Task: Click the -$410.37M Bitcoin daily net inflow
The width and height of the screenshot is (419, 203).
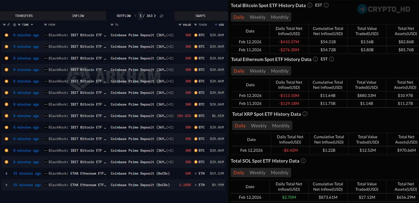Action: pyautogui.click(x=289, y=42)
